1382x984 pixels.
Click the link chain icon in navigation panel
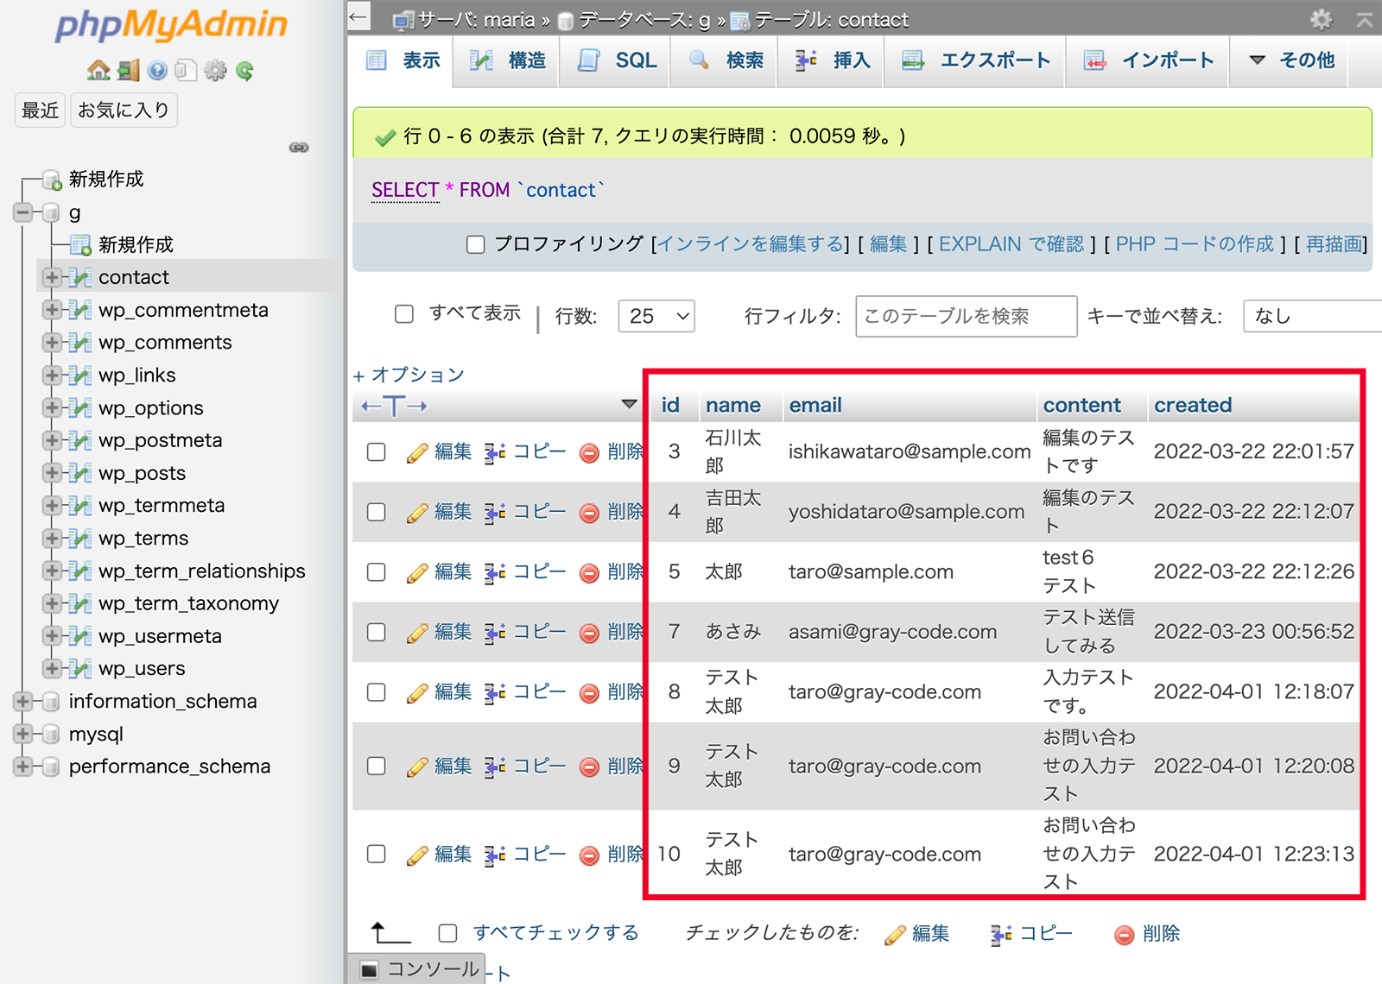coord(299,148)
